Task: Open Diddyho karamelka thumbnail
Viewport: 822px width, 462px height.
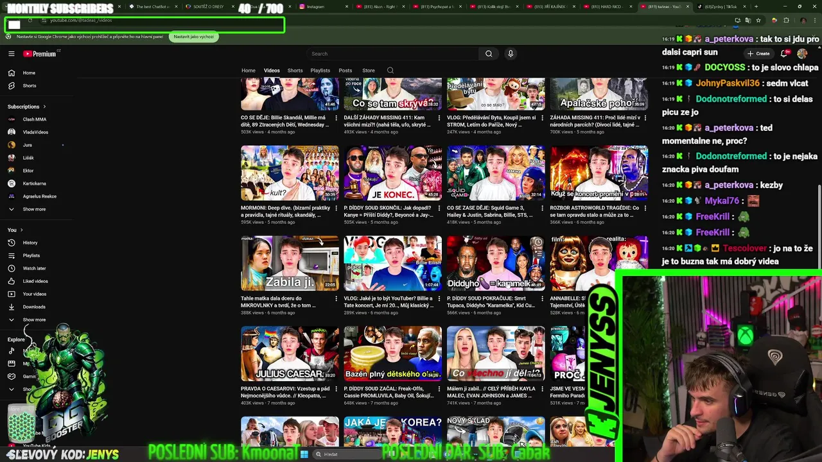Action: click(496, 263)
